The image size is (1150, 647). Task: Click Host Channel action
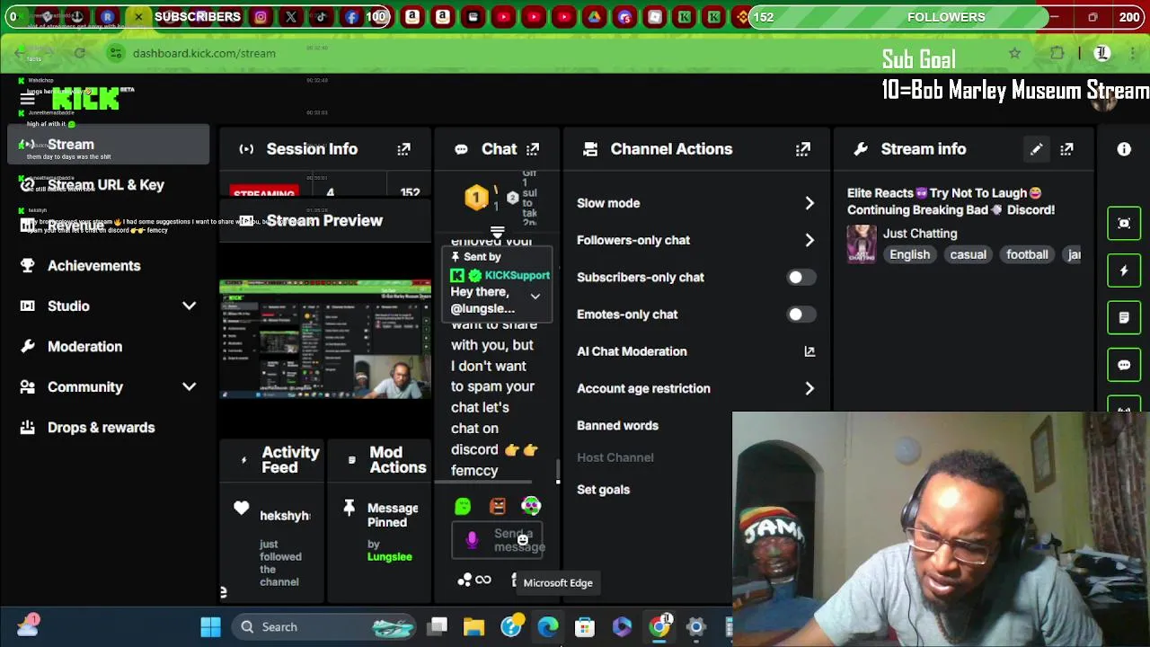pos(615,457)
